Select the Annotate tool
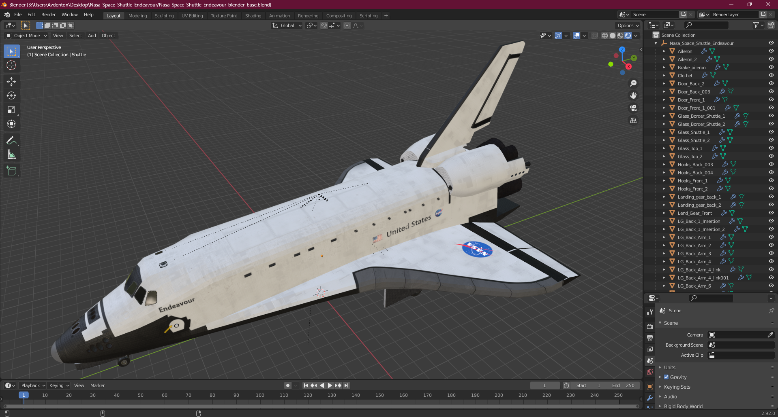This screenshot has width=778, height=417. click(x=11, y=141)
